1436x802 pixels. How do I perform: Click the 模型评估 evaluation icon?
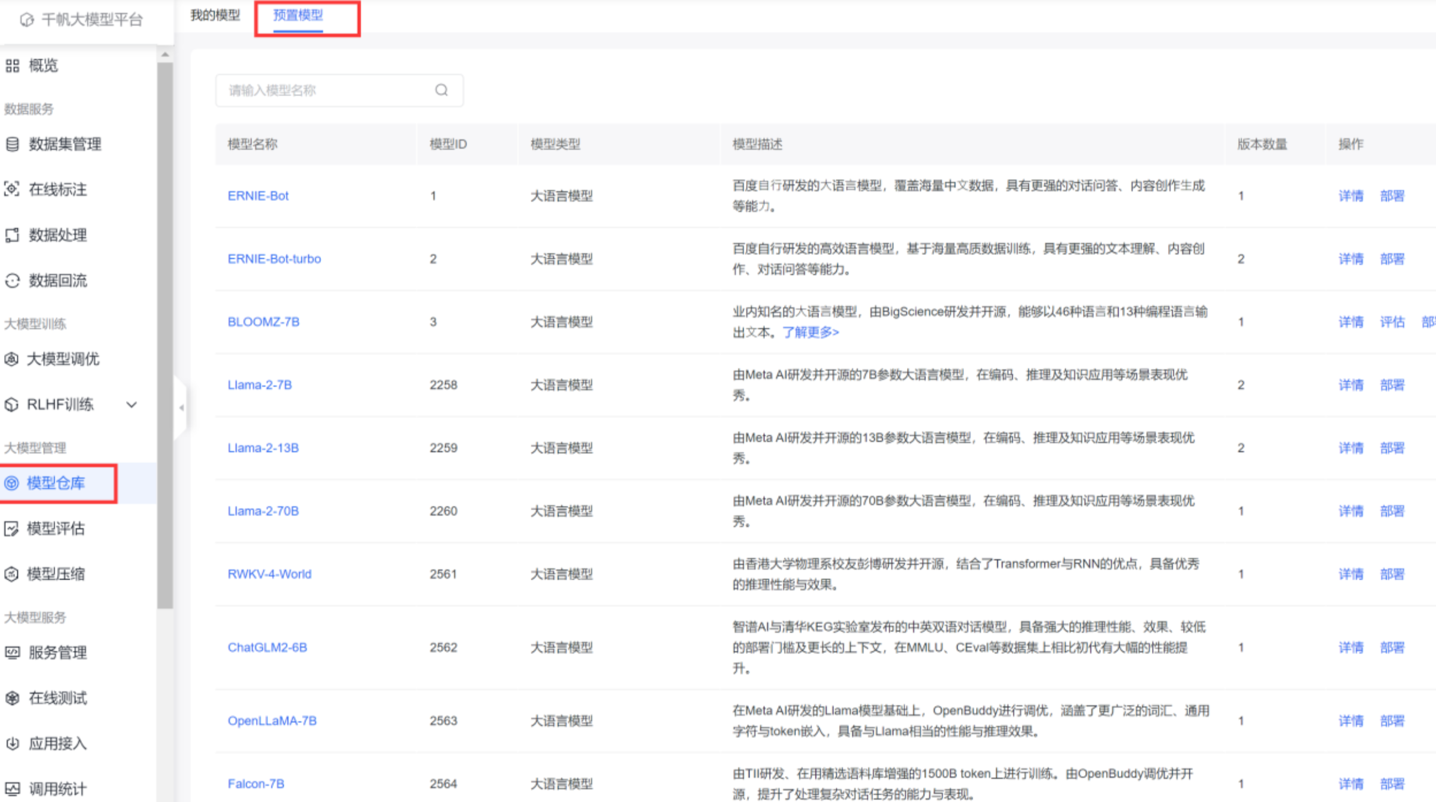pos(12,528)
